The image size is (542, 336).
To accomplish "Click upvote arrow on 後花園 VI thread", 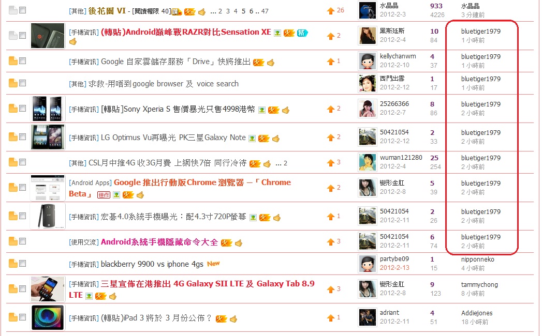I will point(330,11).
